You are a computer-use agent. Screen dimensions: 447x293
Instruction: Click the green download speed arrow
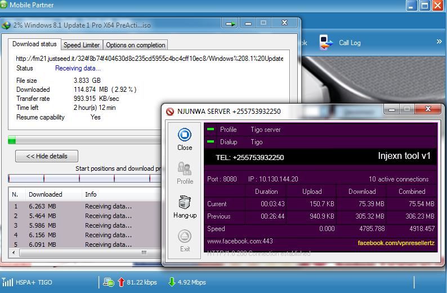172,282
